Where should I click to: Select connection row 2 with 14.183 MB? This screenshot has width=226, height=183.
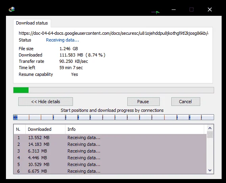(x=110, y=144)
